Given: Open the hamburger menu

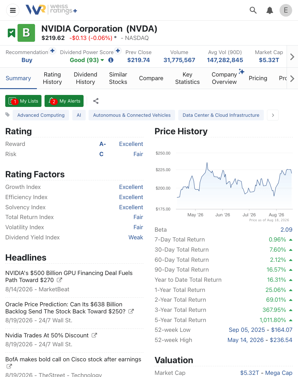Looking at the screenshot, I should tap(13, 10).
